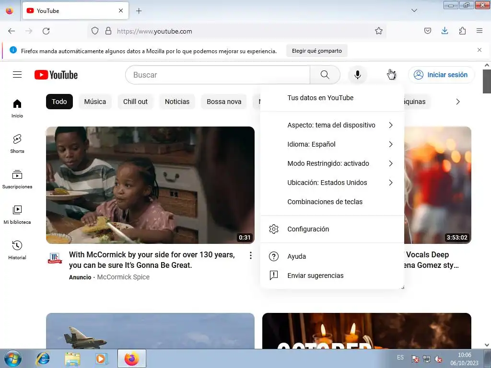Dismiss the Firefox data notification bar
Viewport: 491px width, 368px height.
[479, 50]
